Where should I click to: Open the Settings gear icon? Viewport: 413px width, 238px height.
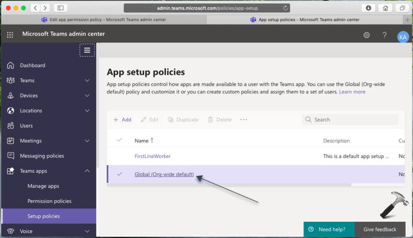tap(366, 35)
